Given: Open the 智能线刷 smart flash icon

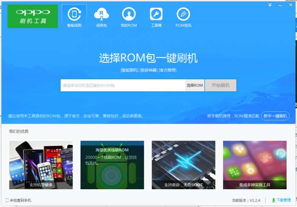Looking at the screenshot, I should point(74,14).
